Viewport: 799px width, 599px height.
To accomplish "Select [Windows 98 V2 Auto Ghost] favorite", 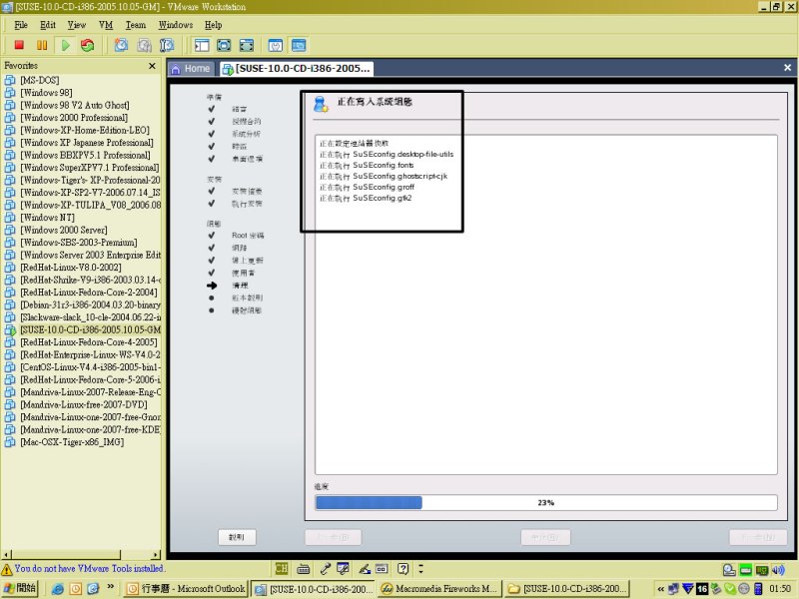I will [x=74, y=105].
